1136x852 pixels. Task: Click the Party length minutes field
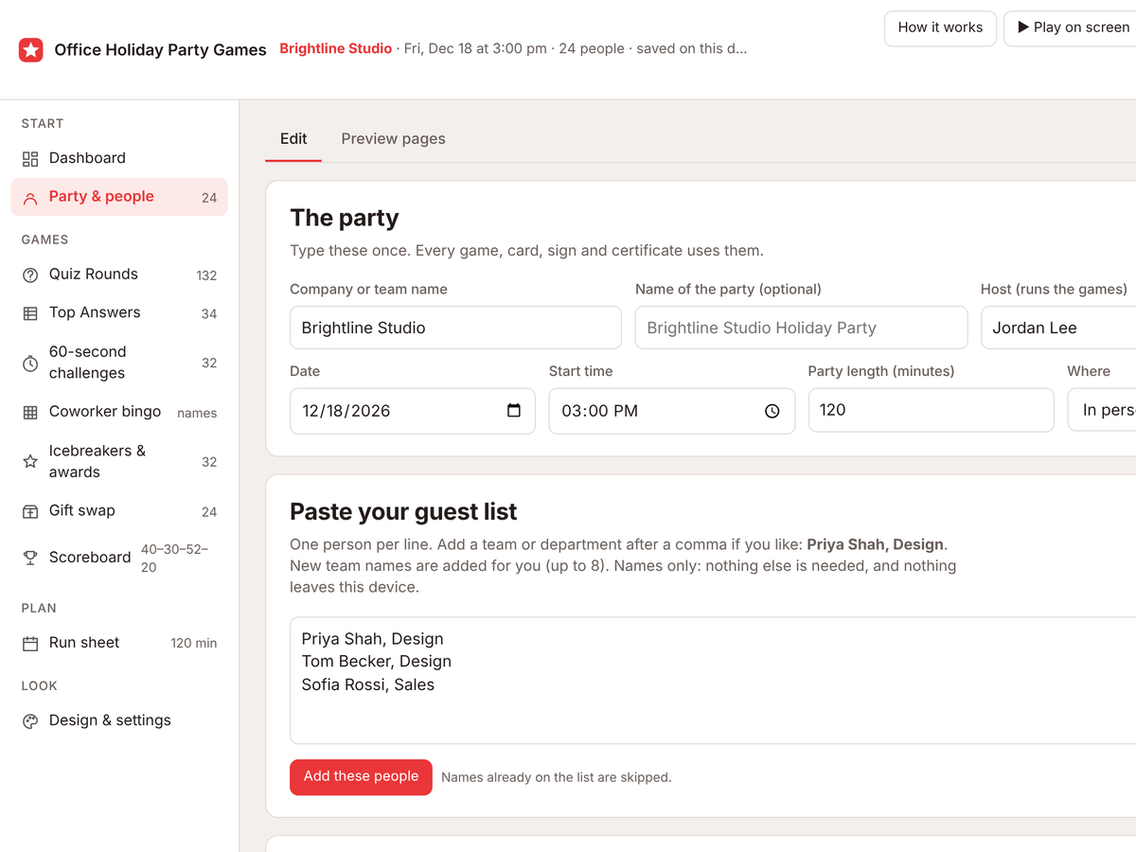click(x=931, y=410)
